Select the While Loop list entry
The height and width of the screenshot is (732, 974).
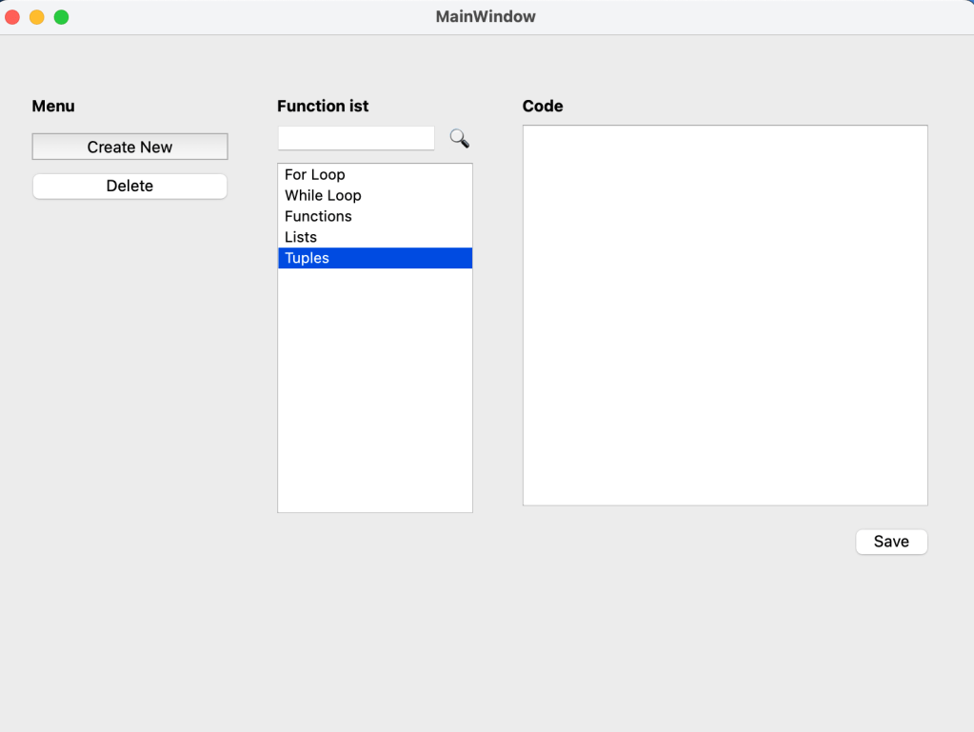323,196
